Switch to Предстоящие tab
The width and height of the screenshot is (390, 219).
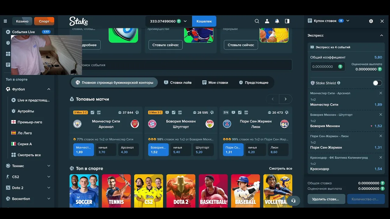(x=253, y=82)
